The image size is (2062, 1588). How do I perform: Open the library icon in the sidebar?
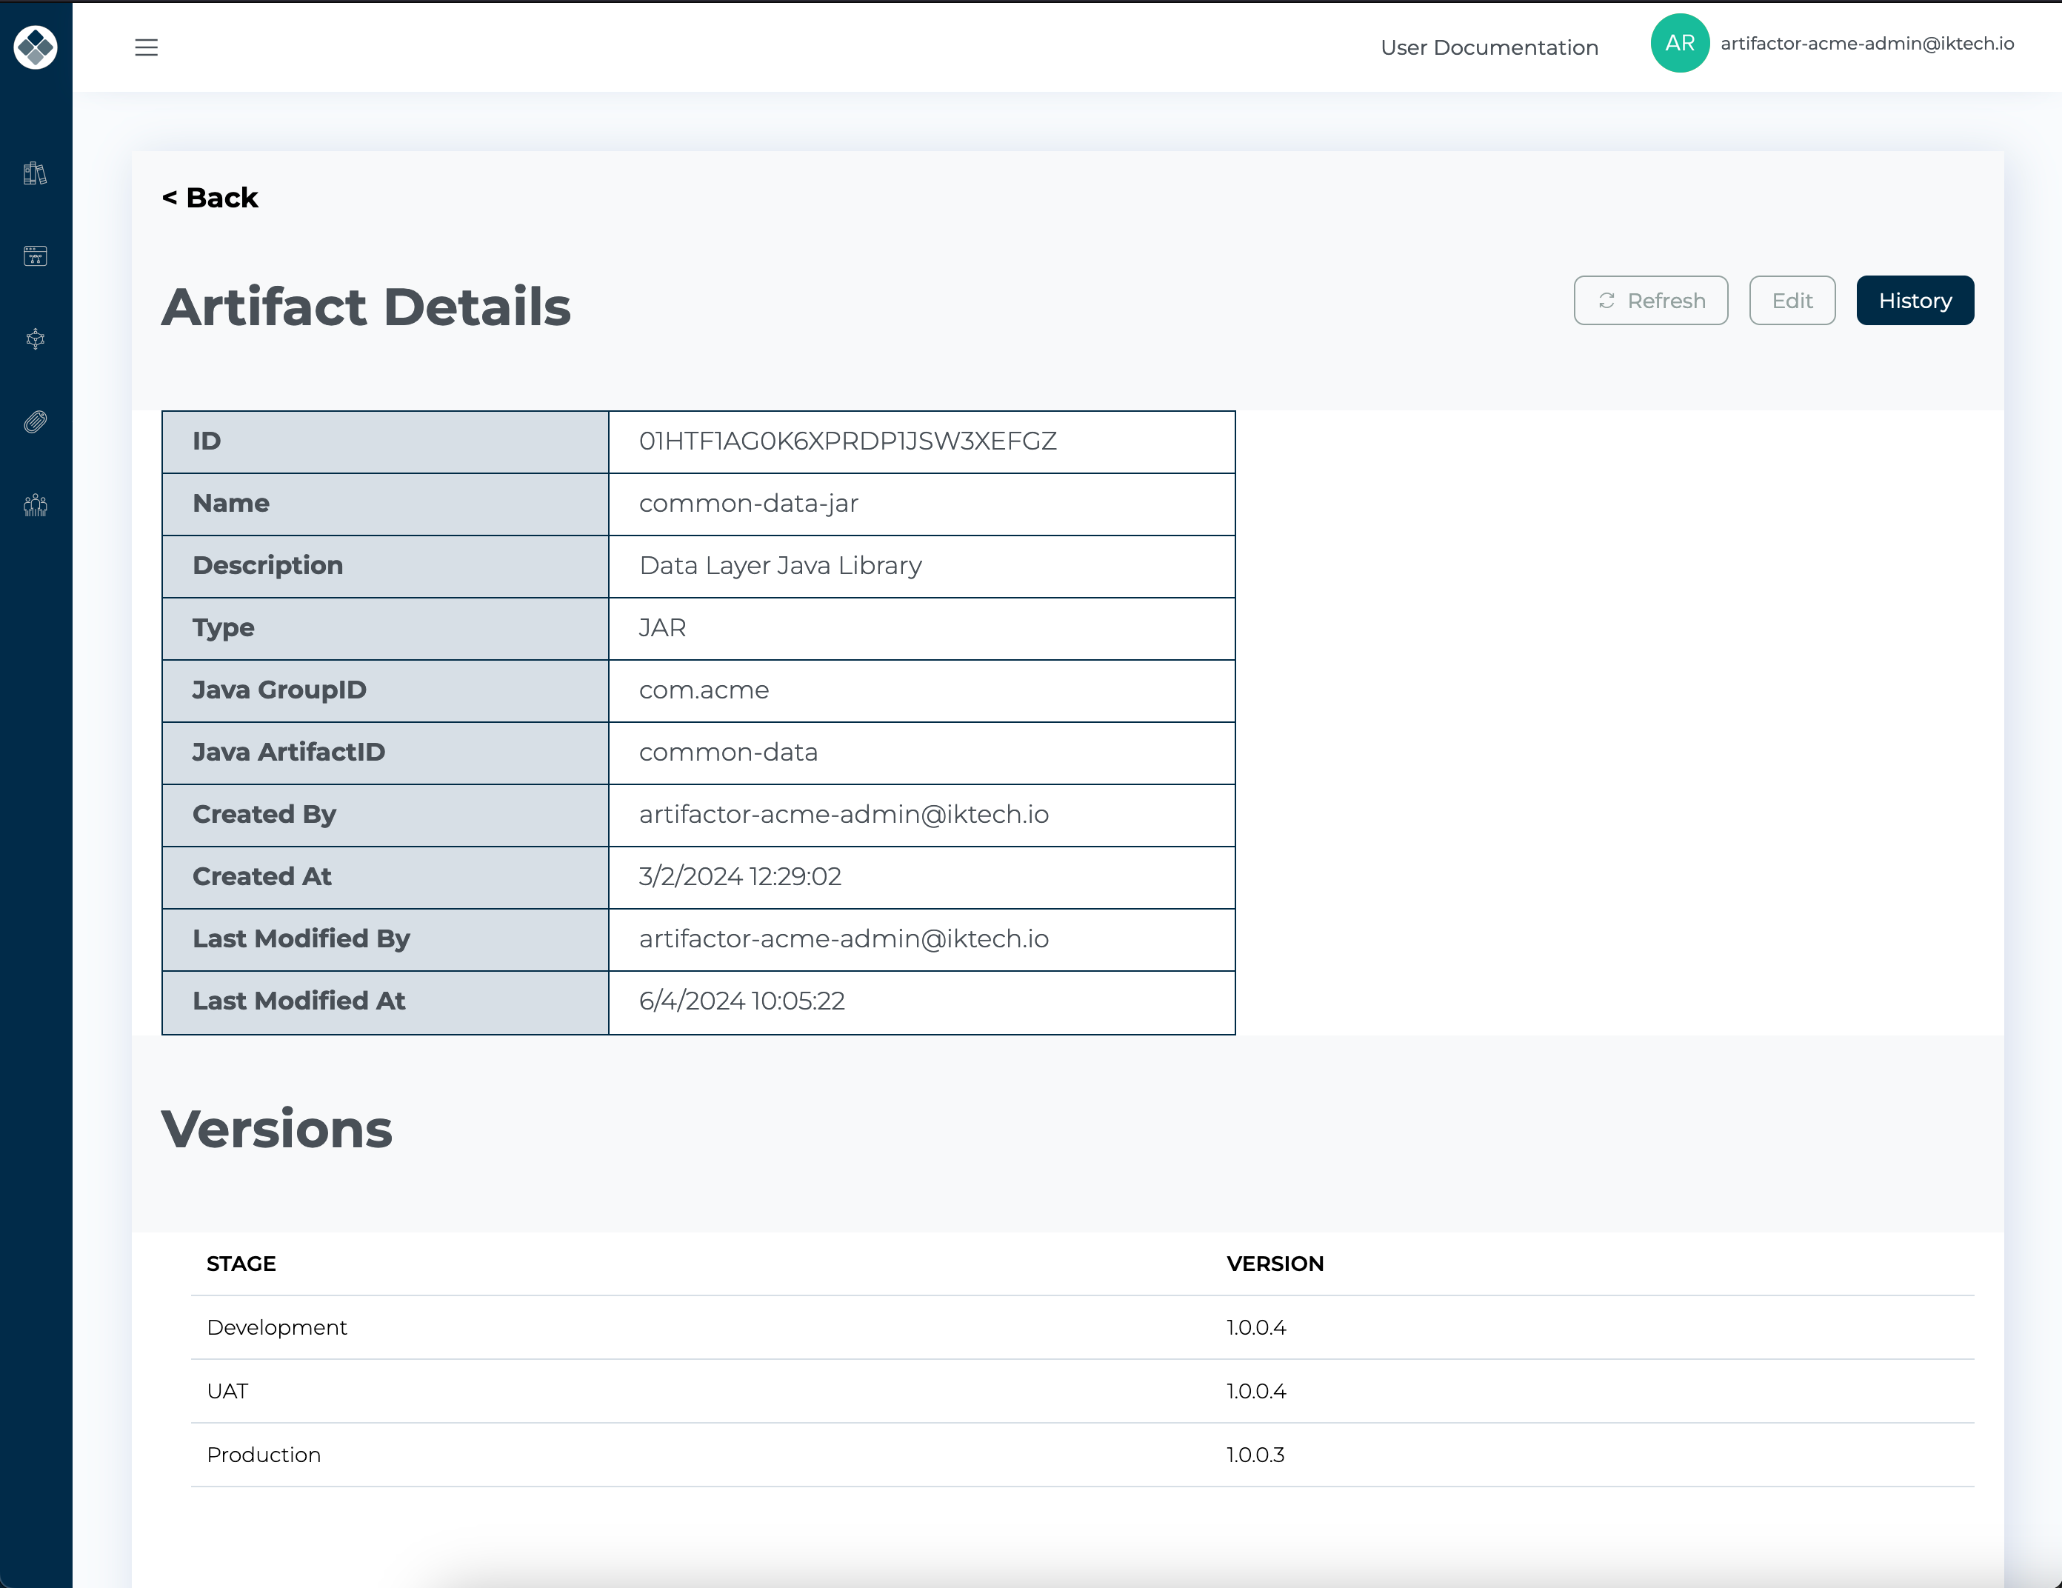click(35, 173)
